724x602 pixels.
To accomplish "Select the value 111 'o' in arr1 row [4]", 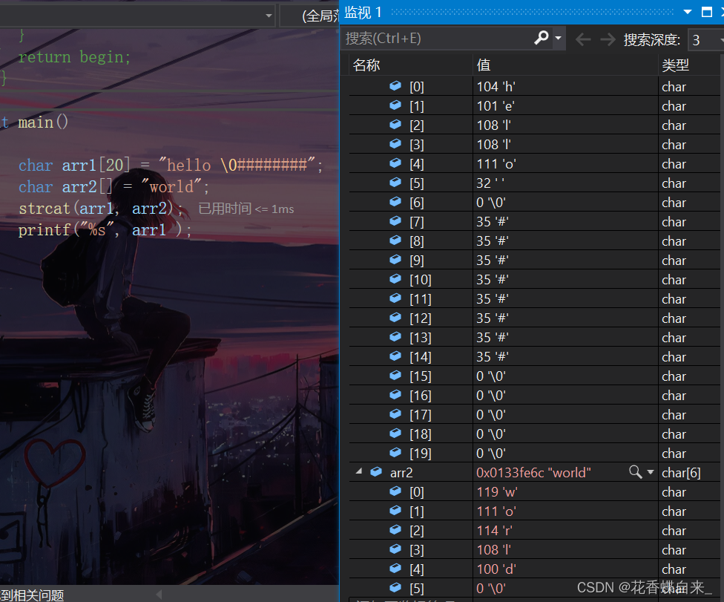I will (x=496, y=164).
